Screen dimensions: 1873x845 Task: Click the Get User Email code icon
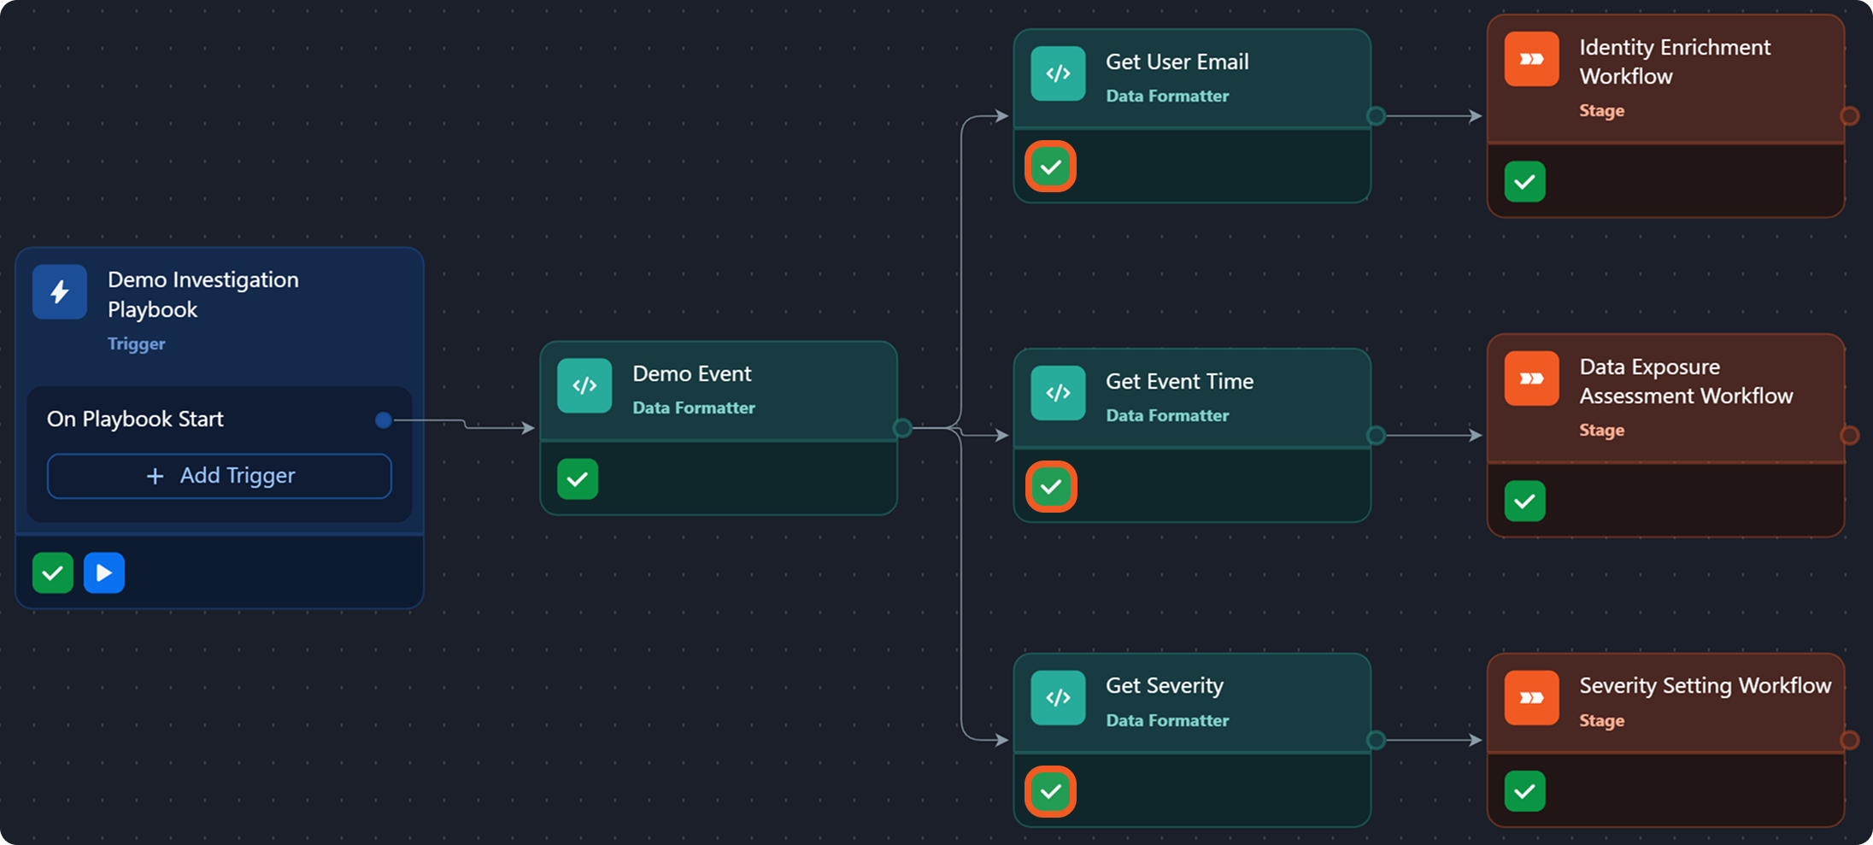1058,74
